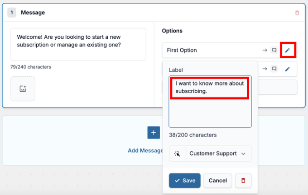Click the welcome message text box

pos(78,44)
